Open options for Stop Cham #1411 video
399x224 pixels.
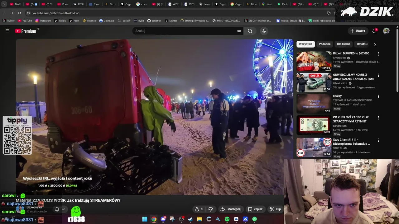[x=378, y=140]
